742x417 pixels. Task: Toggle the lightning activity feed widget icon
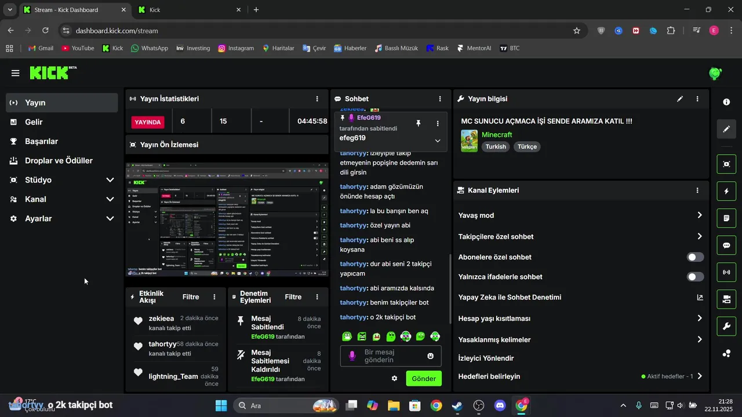[726, 191]
